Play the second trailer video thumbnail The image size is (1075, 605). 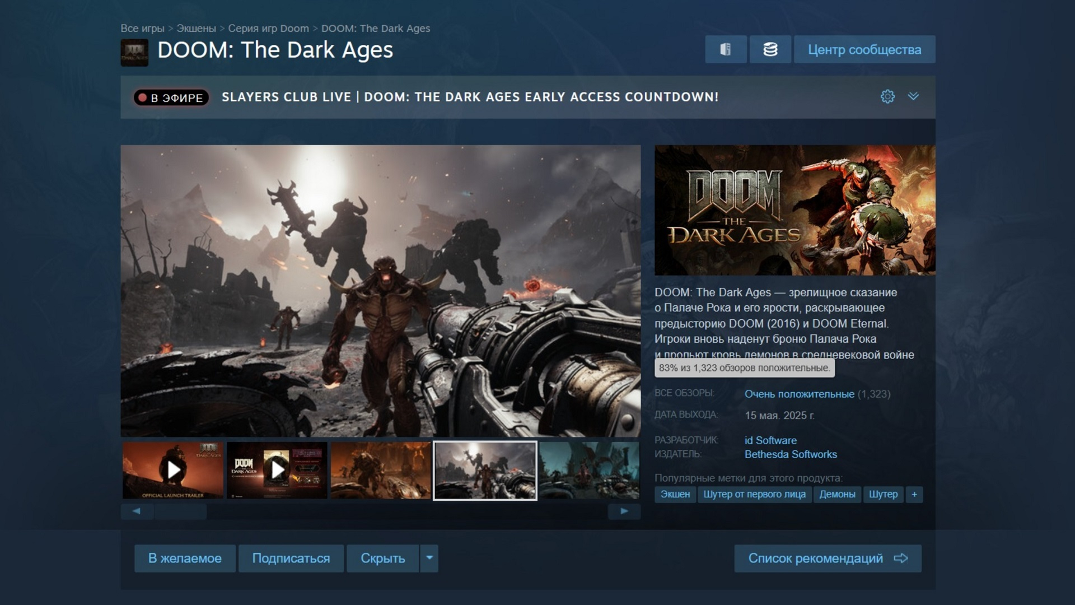point(277,470)
